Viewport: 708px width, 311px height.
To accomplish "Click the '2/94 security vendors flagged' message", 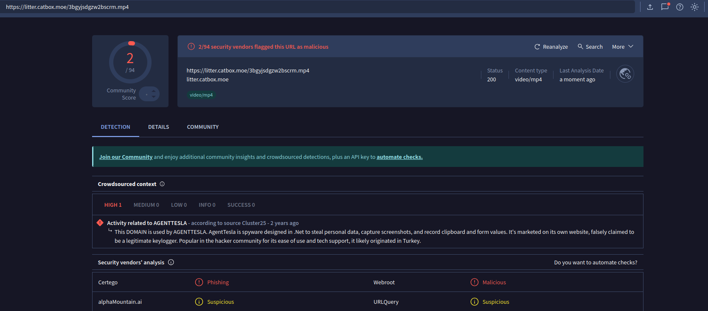I will pyautogui.click(x=263, y=47).
